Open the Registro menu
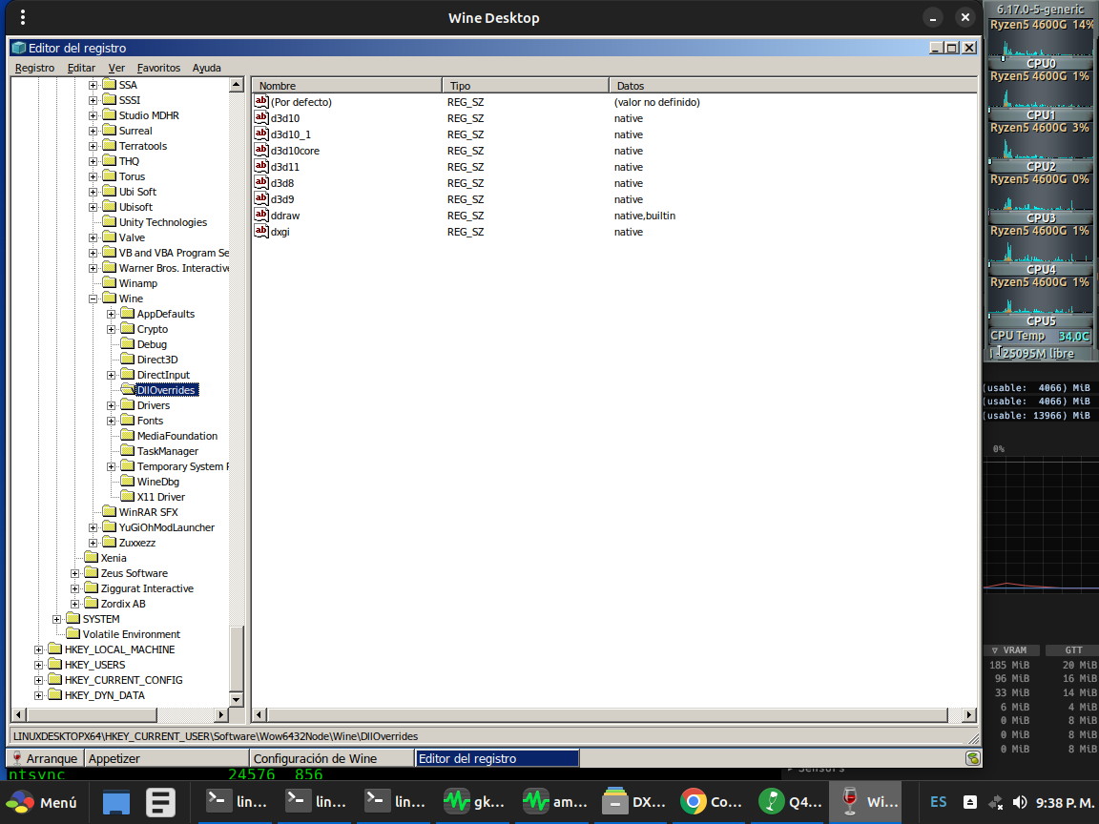The width and height of the screenshot is (1099, 824). point(34,68)
